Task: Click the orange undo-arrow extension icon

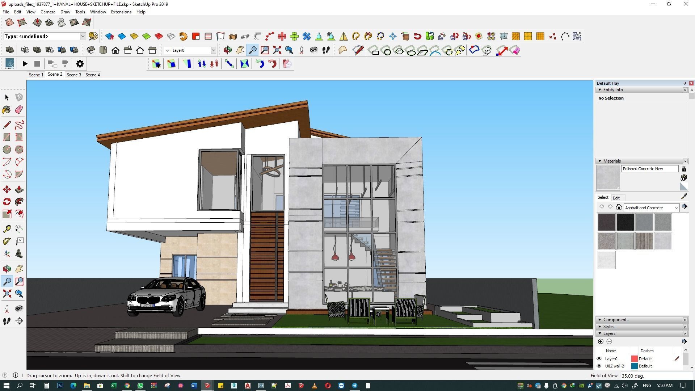Action: (184, 36)
